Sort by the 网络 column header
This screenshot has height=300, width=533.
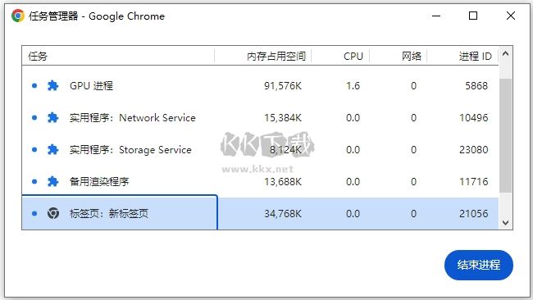point(398,56)
